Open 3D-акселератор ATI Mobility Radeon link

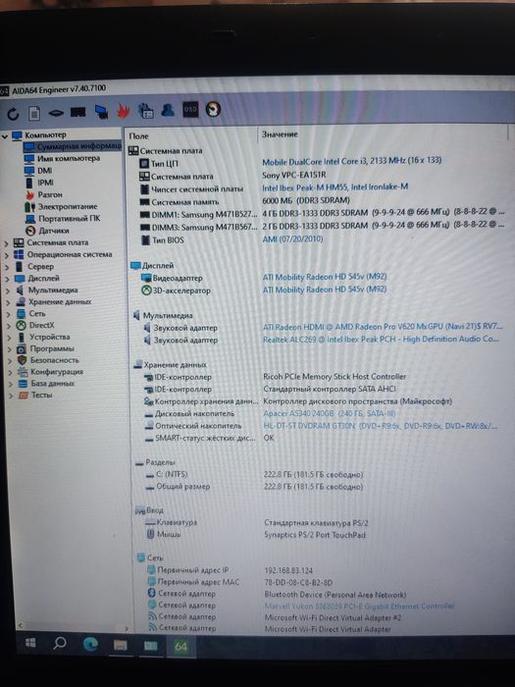click(325, 290)
